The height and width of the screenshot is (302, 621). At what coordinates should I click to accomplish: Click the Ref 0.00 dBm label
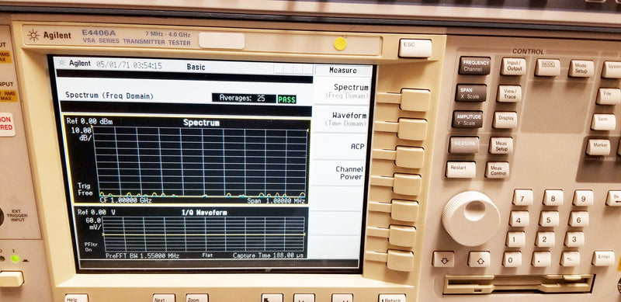pos(89,122)
